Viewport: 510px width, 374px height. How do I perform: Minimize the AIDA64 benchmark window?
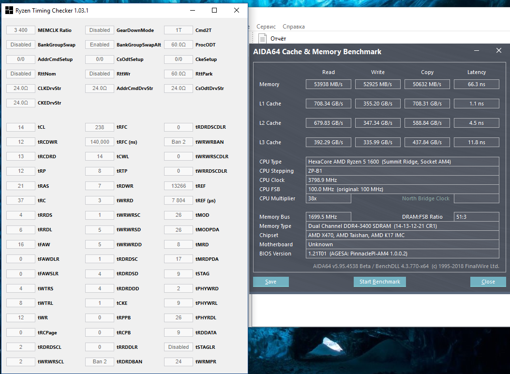pyautogui.click(x=477, y=50)
